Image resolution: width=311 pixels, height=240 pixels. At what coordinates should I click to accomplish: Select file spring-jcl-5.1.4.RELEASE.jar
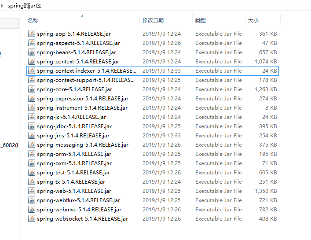pos(71,117)
